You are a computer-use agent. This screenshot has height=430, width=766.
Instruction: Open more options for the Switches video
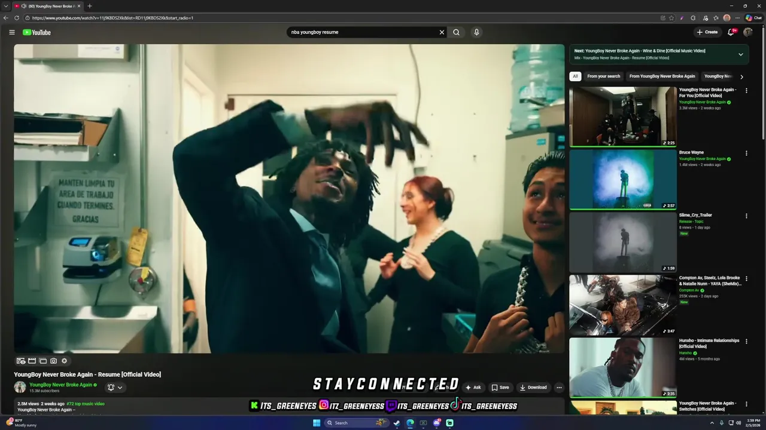click(746, 404)
